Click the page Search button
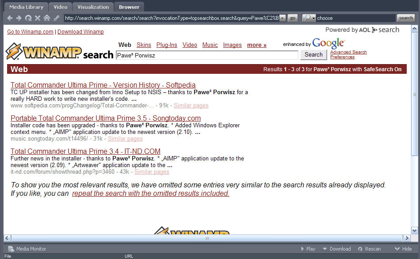This screenshot has width=420, height=259. [x=313, y=55]
